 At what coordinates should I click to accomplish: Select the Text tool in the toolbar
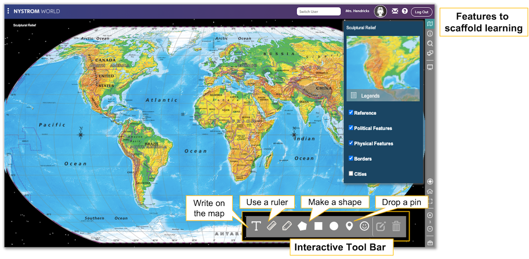(256, 226)
